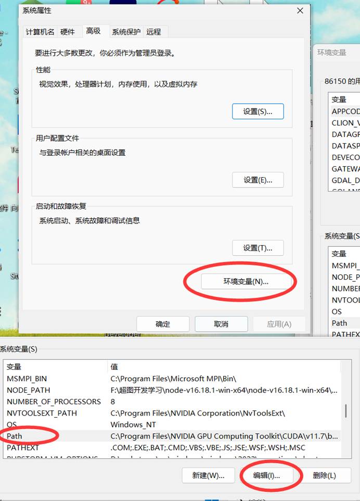360x501 pixels.
Task: Go to the 系统保护 tab
Action: tap(126, 32)
